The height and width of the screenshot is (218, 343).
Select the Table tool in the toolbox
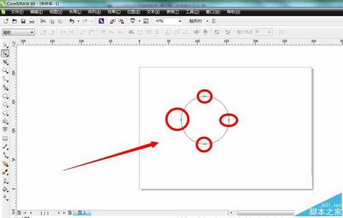pyautogui.click(x=5, y=139)
